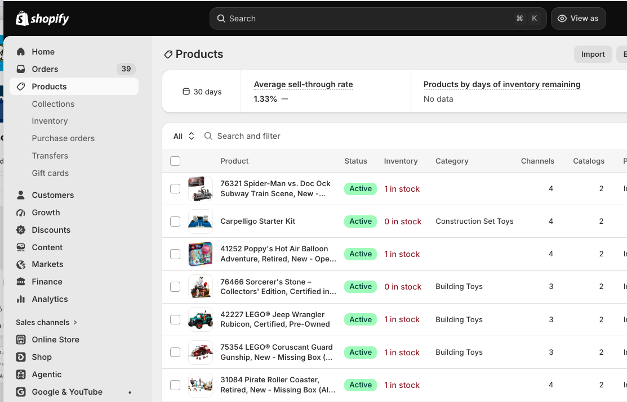The image size is (627, 402).
Task: Click the Shopify logo
Action: coord(42,19)
